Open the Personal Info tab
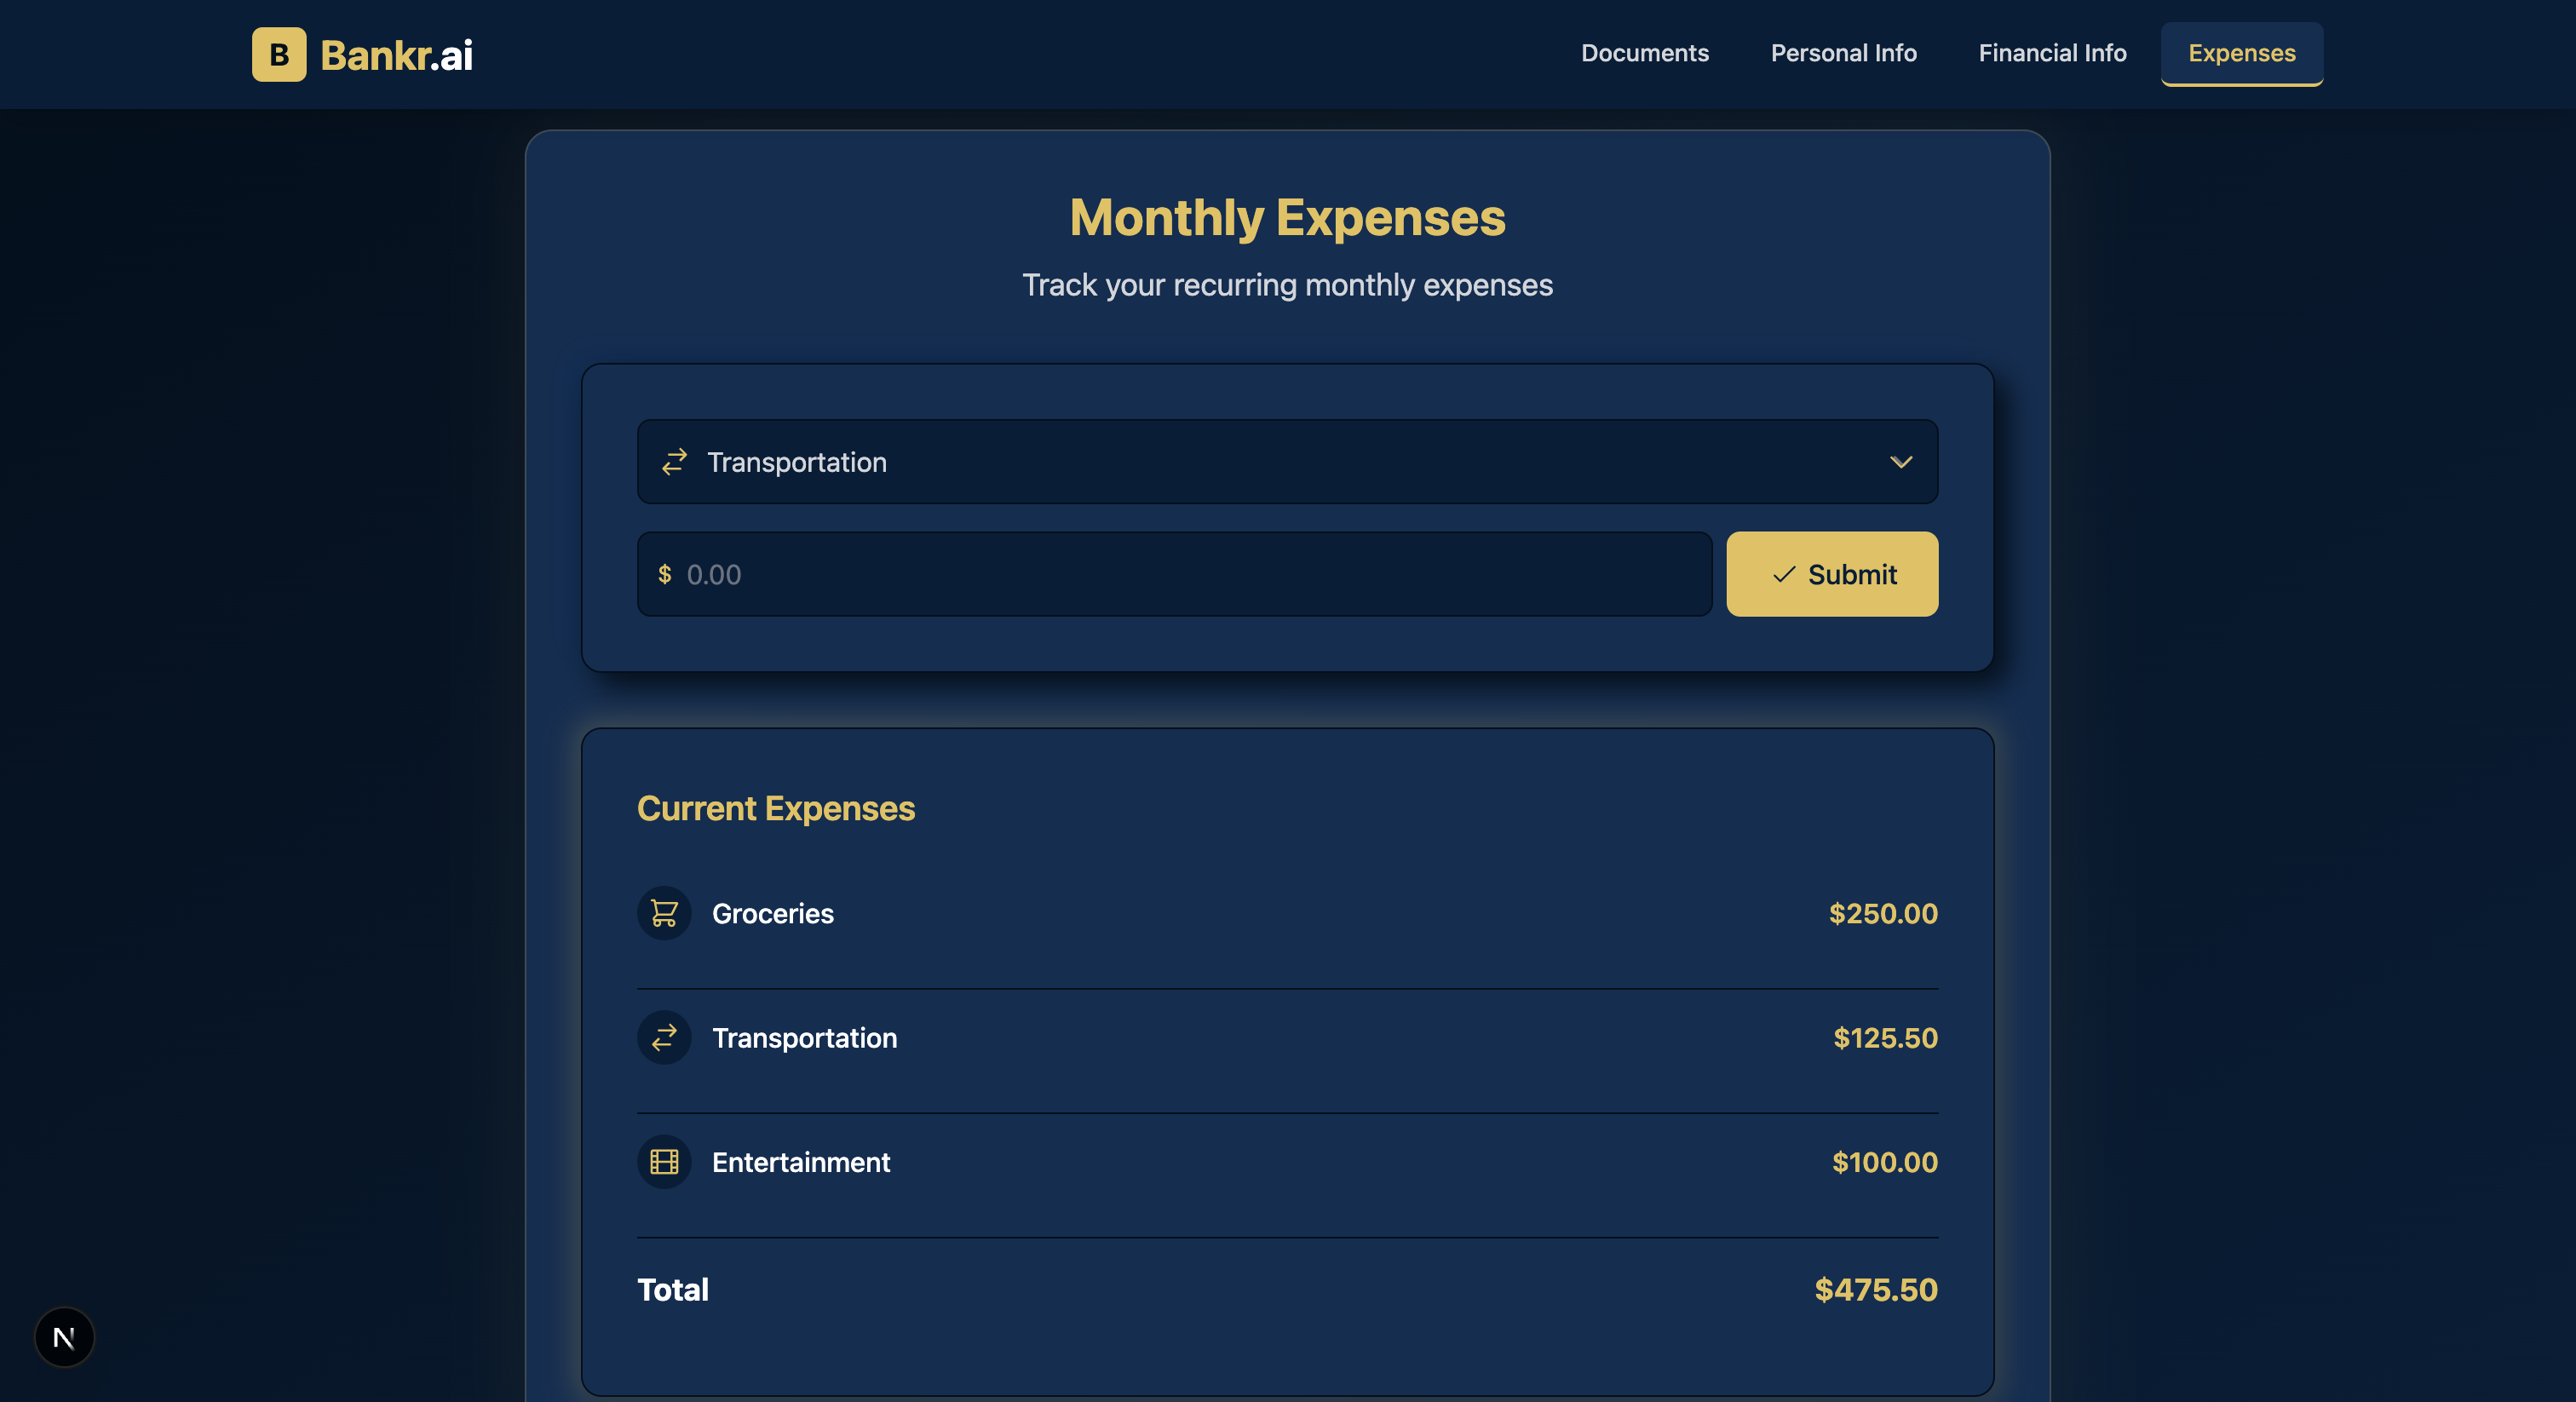2576x1402 pixels. pyautogui.click(x=1843, y=53)
